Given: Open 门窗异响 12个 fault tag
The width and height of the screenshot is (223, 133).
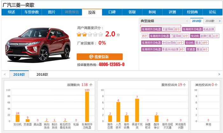Looking at the screenshot, I should pyautogui.click(x=169, y=36).
